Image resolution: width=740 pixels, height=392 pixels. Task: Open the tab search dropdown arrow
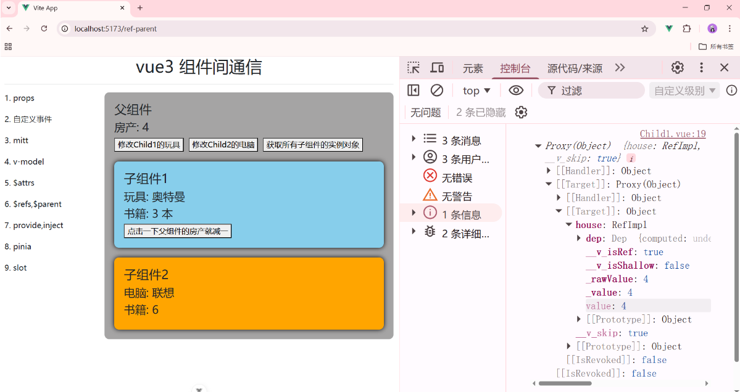(9, 8)
